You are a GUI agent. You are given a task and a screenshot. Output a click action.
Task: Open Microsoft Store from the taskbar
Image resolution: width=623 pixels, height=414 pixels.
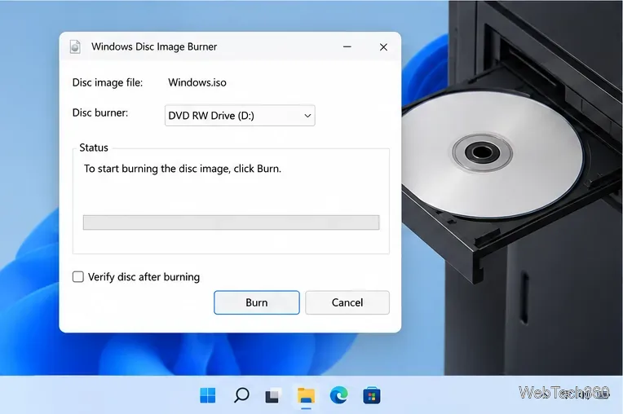point(372,396)
